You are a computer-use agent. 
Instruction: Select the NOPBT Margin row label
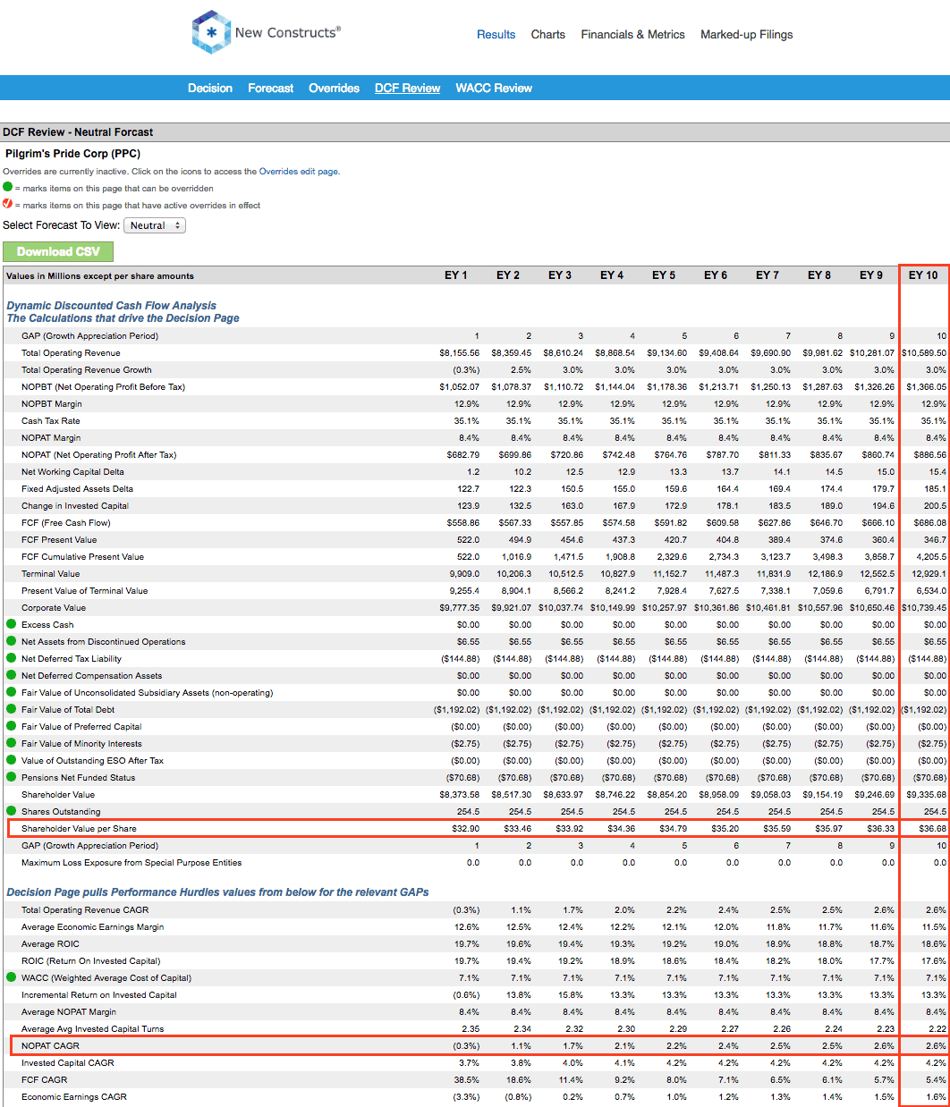(x=52, y=404)
